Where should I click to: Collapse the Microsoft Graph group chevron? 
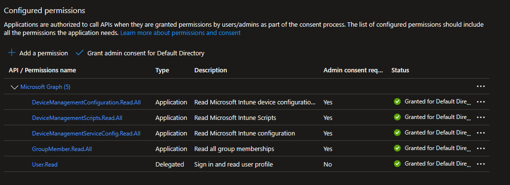point(14,87)
